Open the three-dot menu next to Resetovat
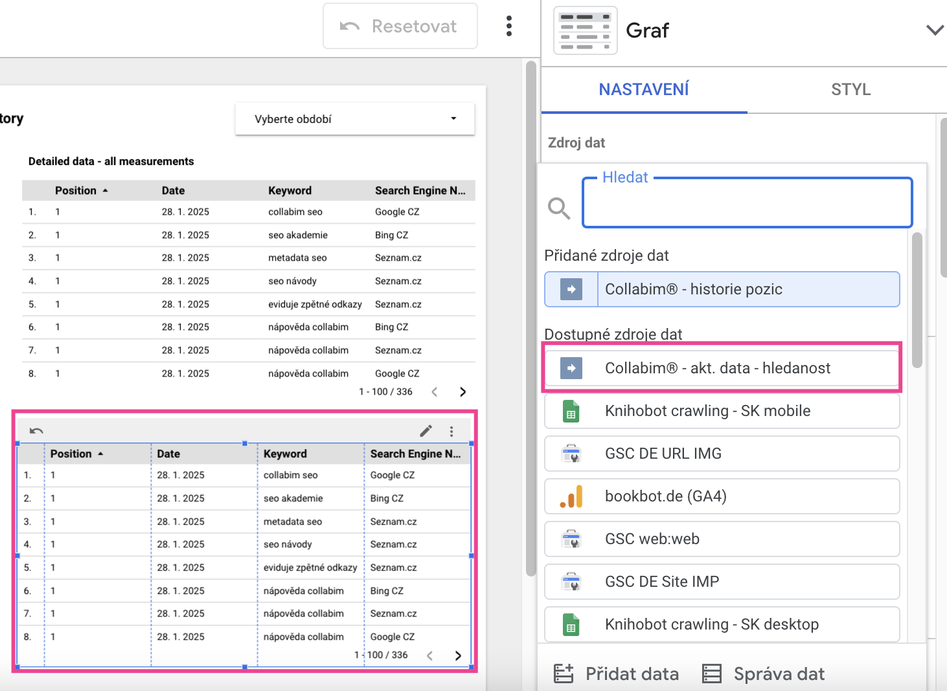 pyautogui.click(x=509, y=26)
